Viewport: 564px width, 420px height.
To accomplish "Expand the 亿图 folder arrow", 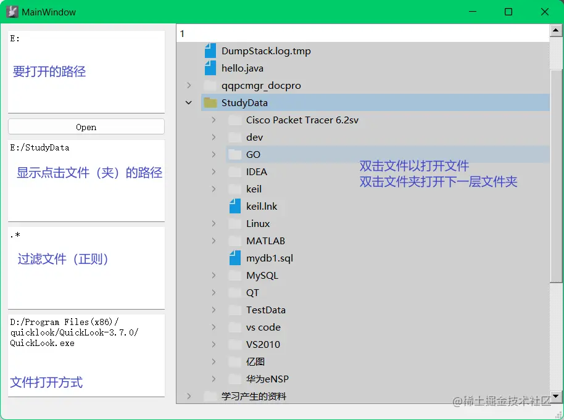I will tap(214, 362).
